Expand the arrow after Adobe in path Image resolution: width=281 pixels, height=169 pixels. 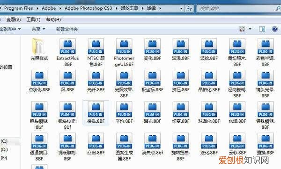pyautogui.click(x=60, y=8)
